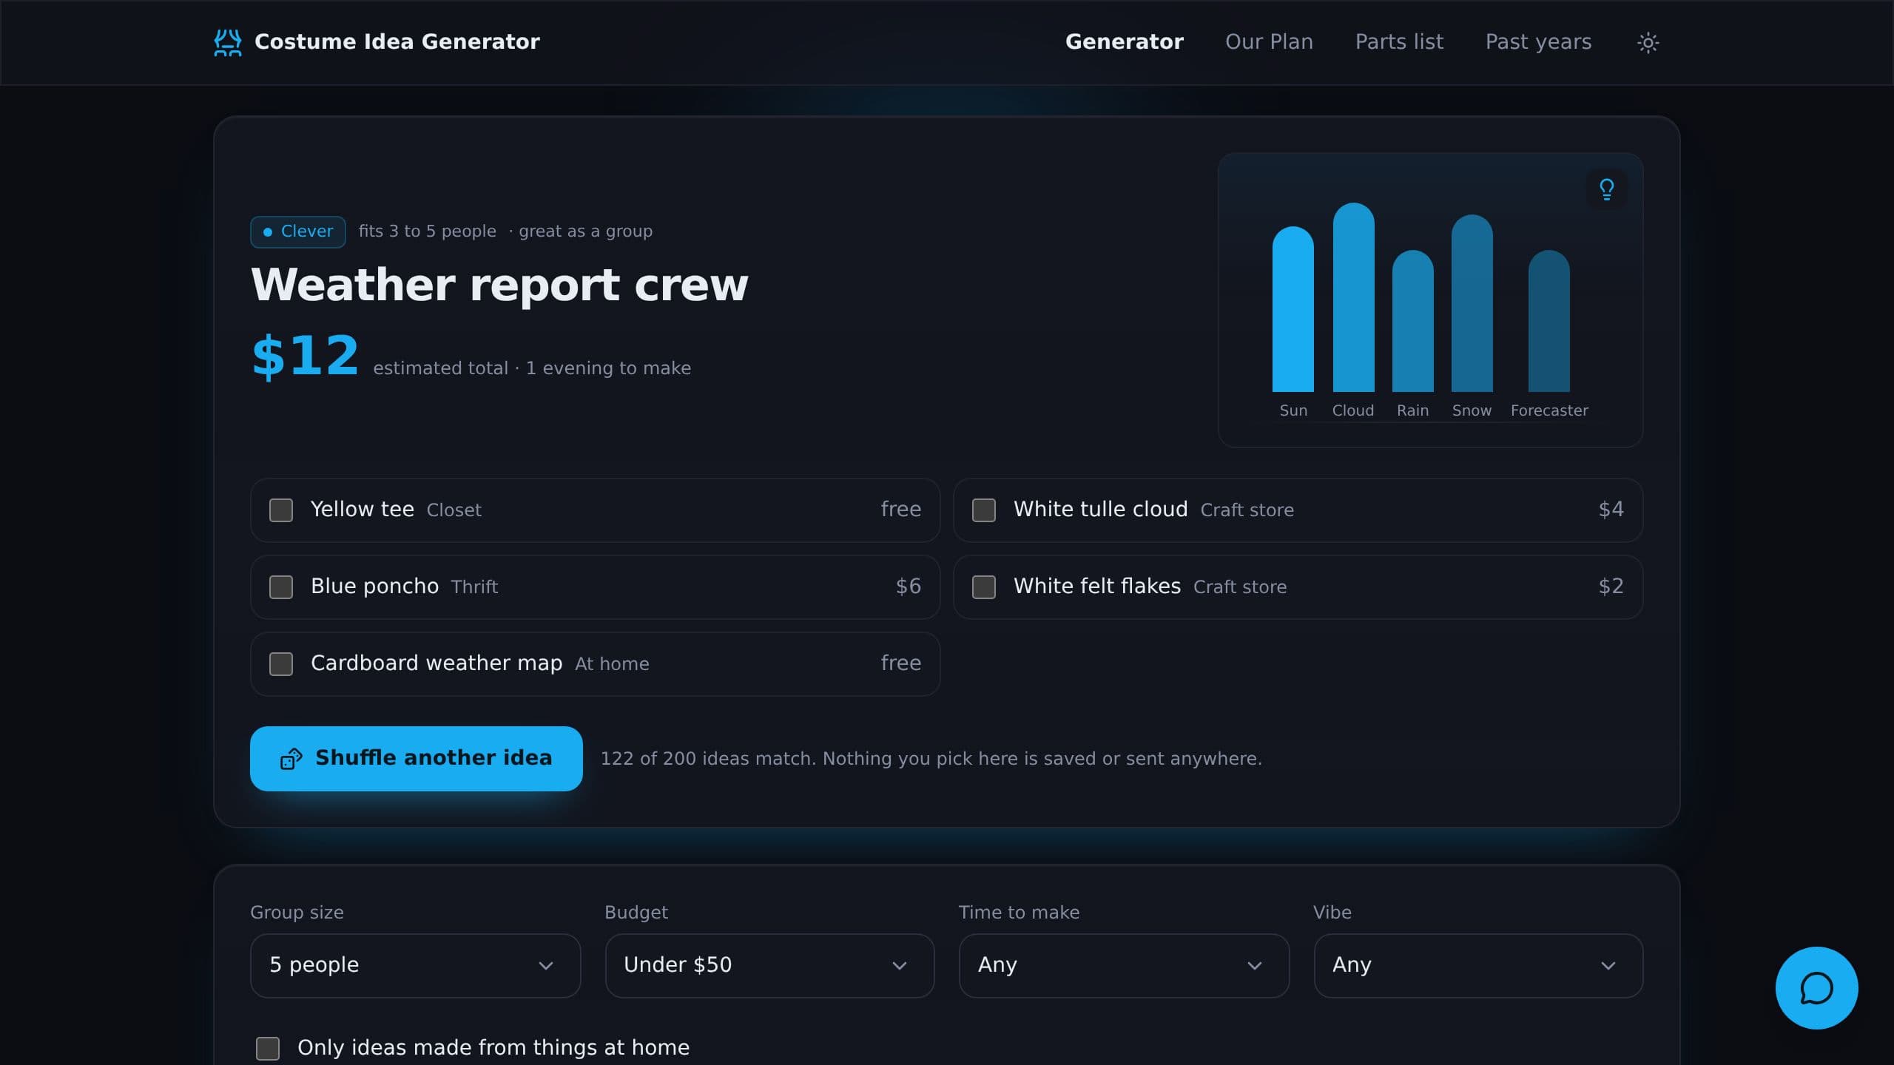Check the White felt flakes item
Viewport: 1894px width, 1065px height.
tap(984, 587)
